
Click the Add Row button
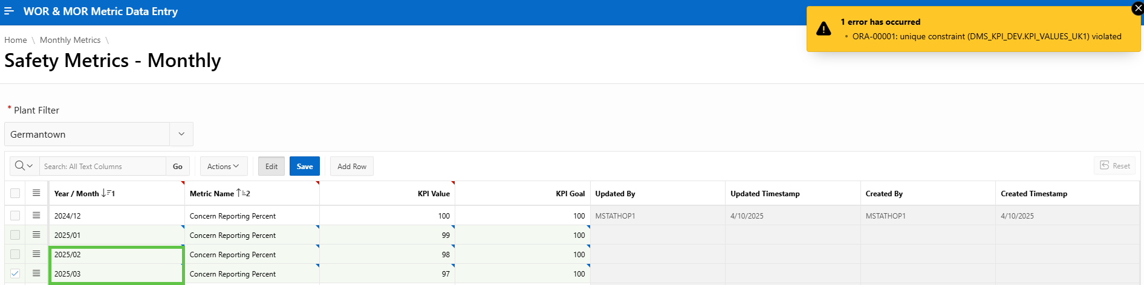coord(351,166)
